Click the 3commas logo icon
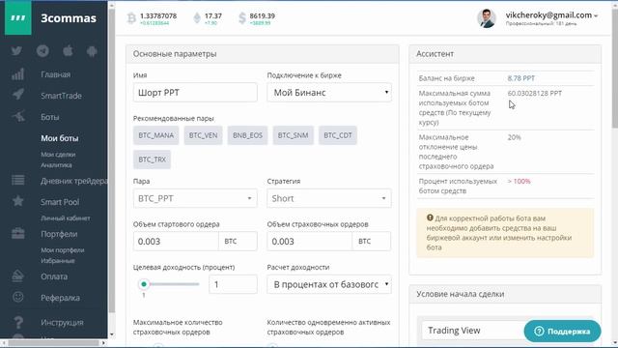Viewport: 618px width, 348px height. (x=17, y=17)
